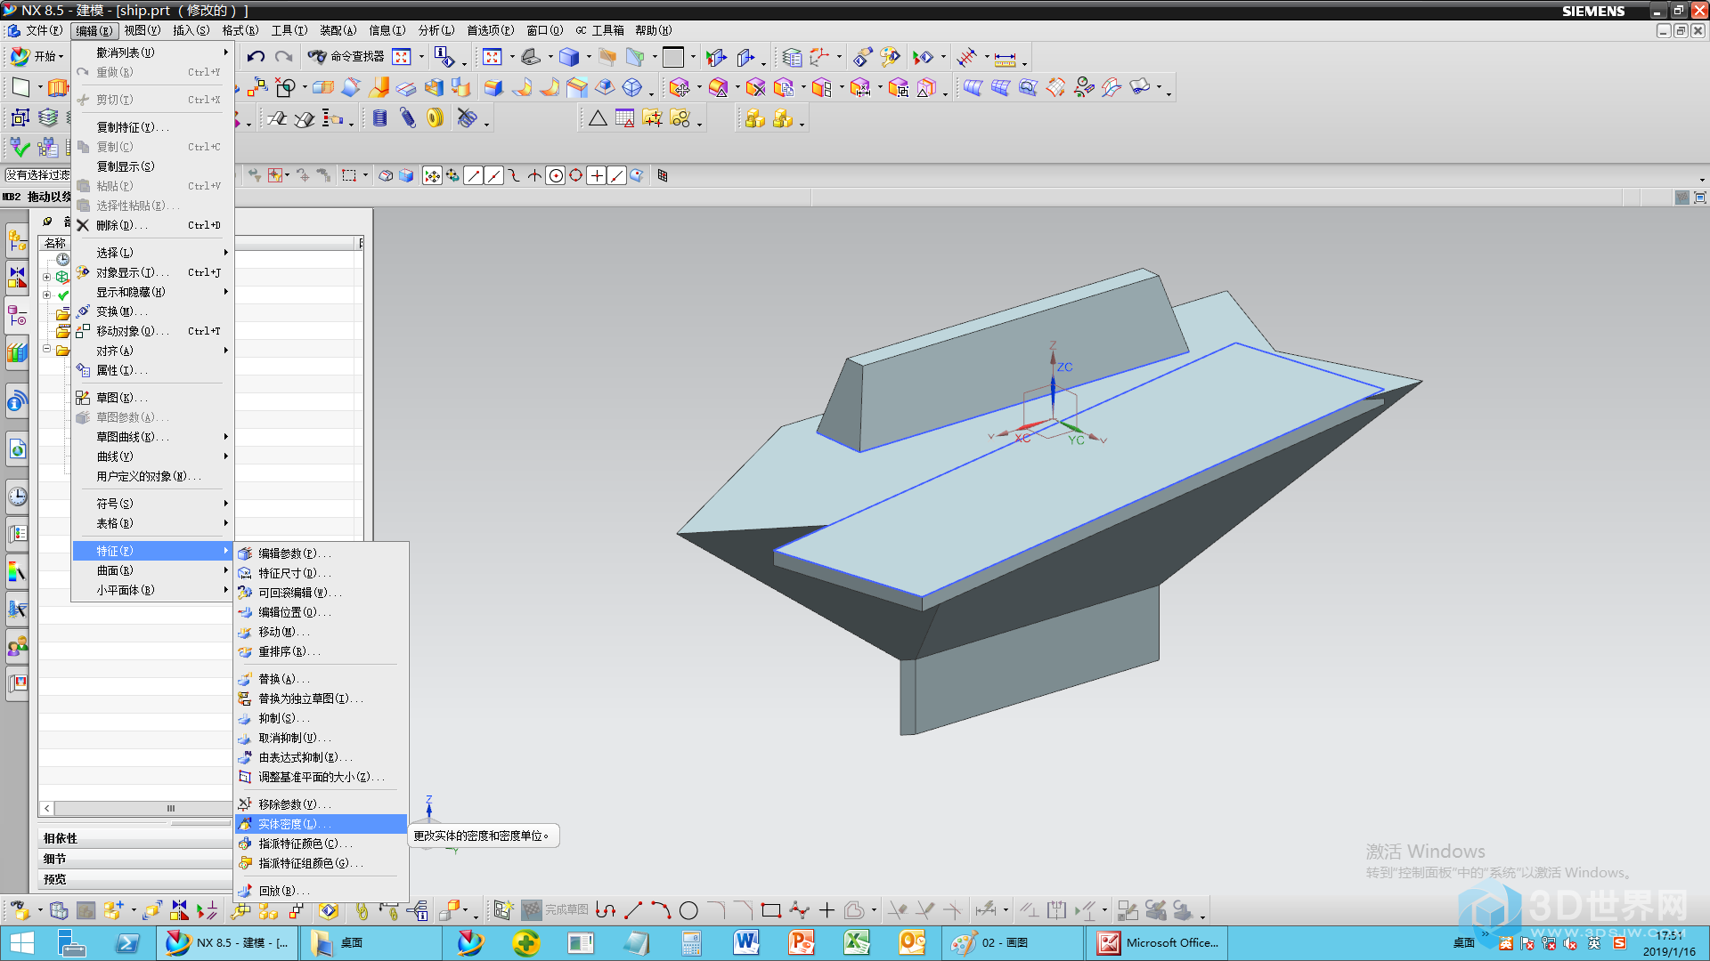Expand the 预览 panel section
1710x961 pixels.
coord(134,879)
